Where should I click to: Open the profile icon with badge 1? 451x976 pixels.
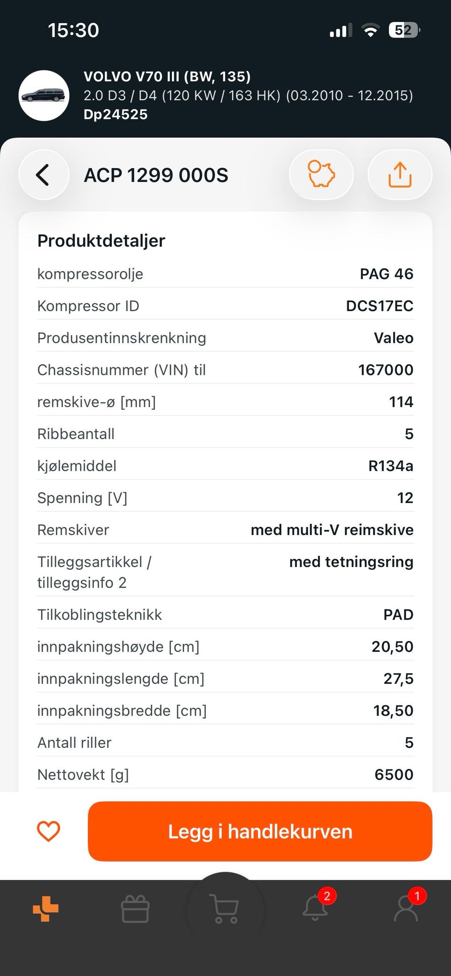coord(406,906)
